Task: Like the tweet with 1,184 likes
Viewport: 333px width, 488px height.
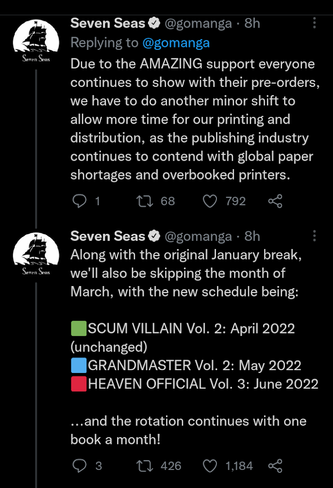Action: [210, 466]
